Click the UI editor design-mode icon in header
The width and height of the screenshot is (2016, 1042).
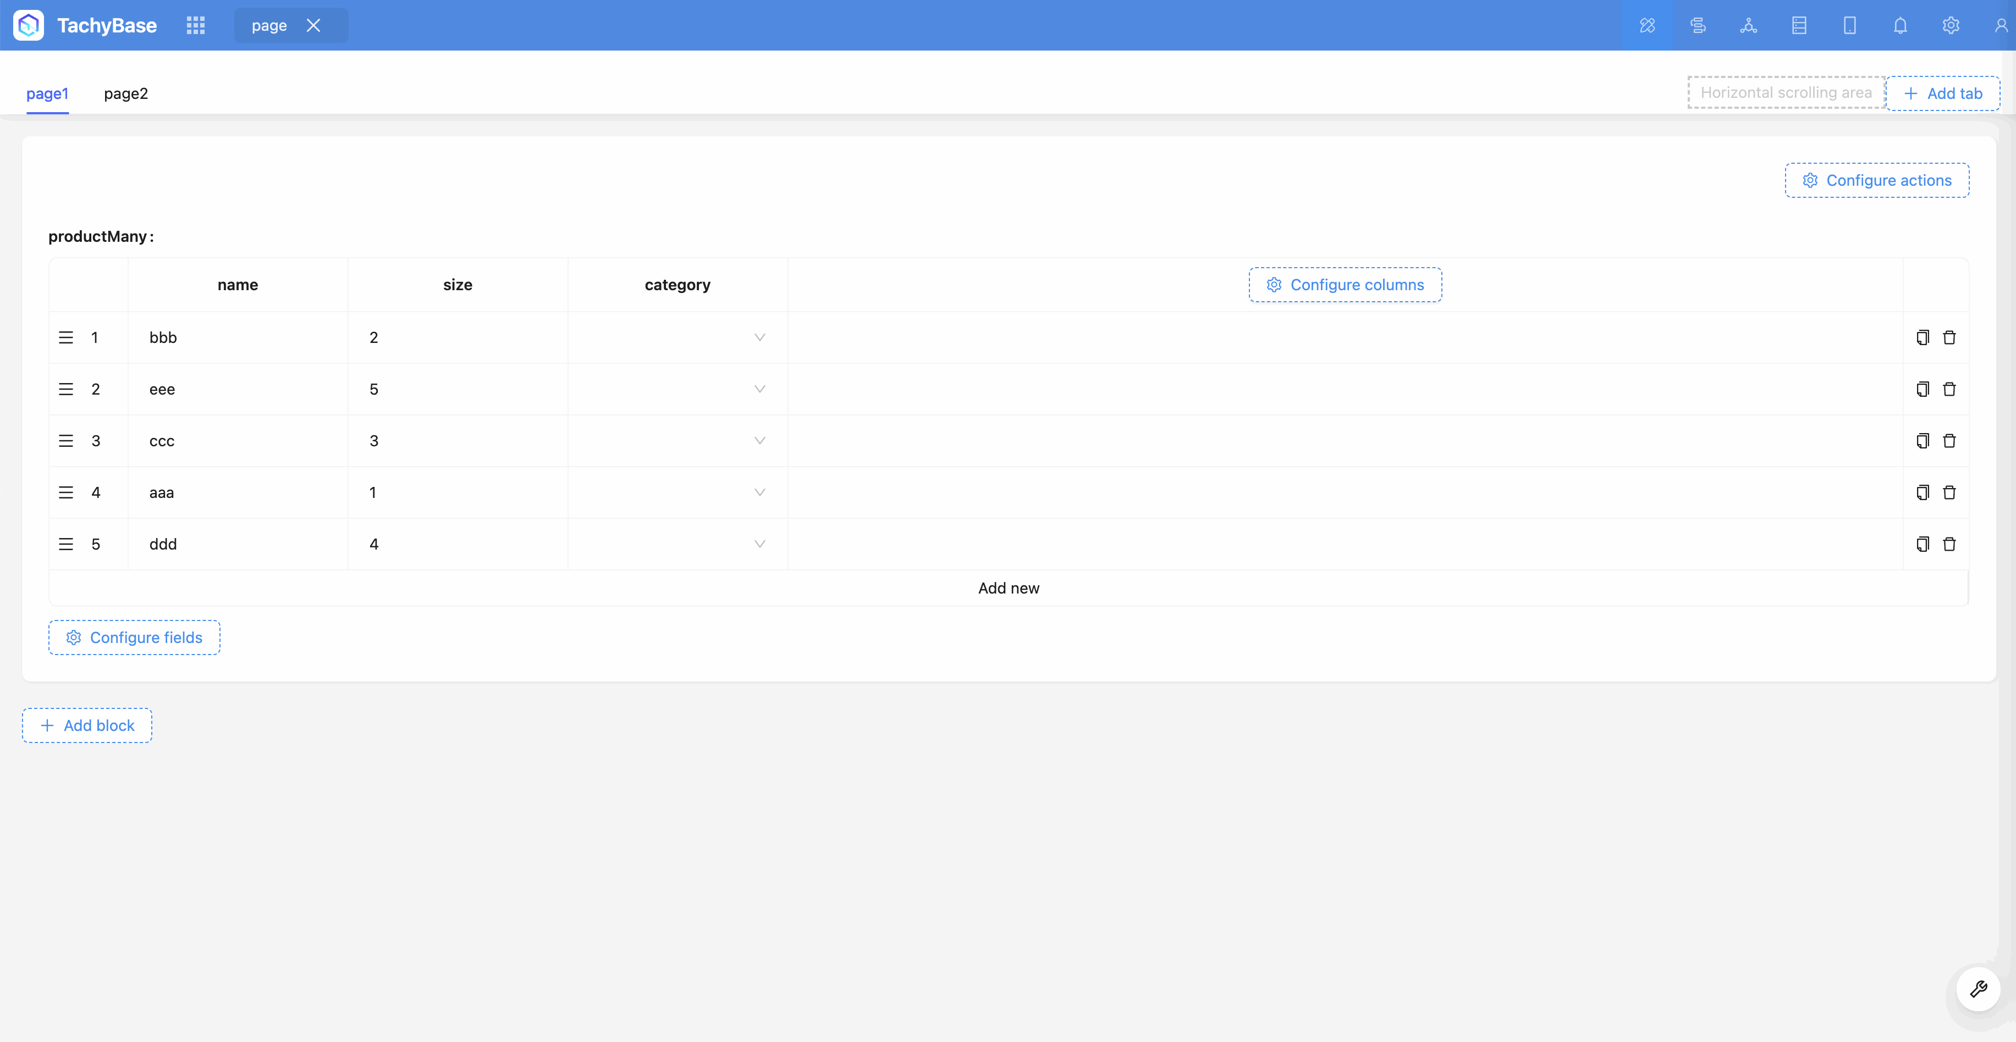tap(1648, 25)
